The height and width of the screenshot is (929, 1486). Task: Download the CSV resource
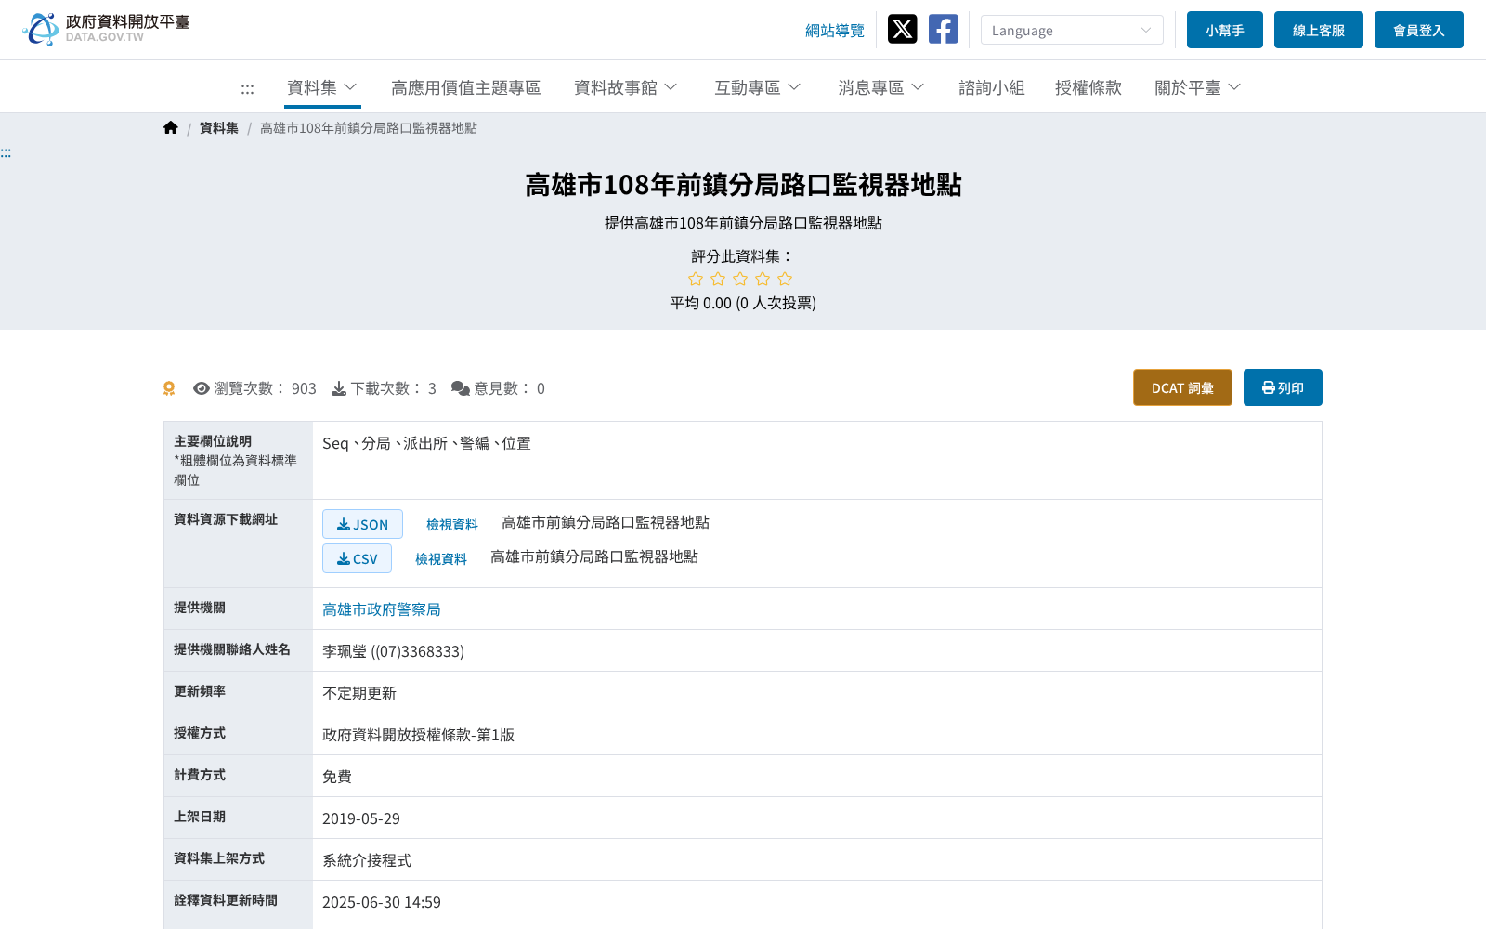pos(357,558)
